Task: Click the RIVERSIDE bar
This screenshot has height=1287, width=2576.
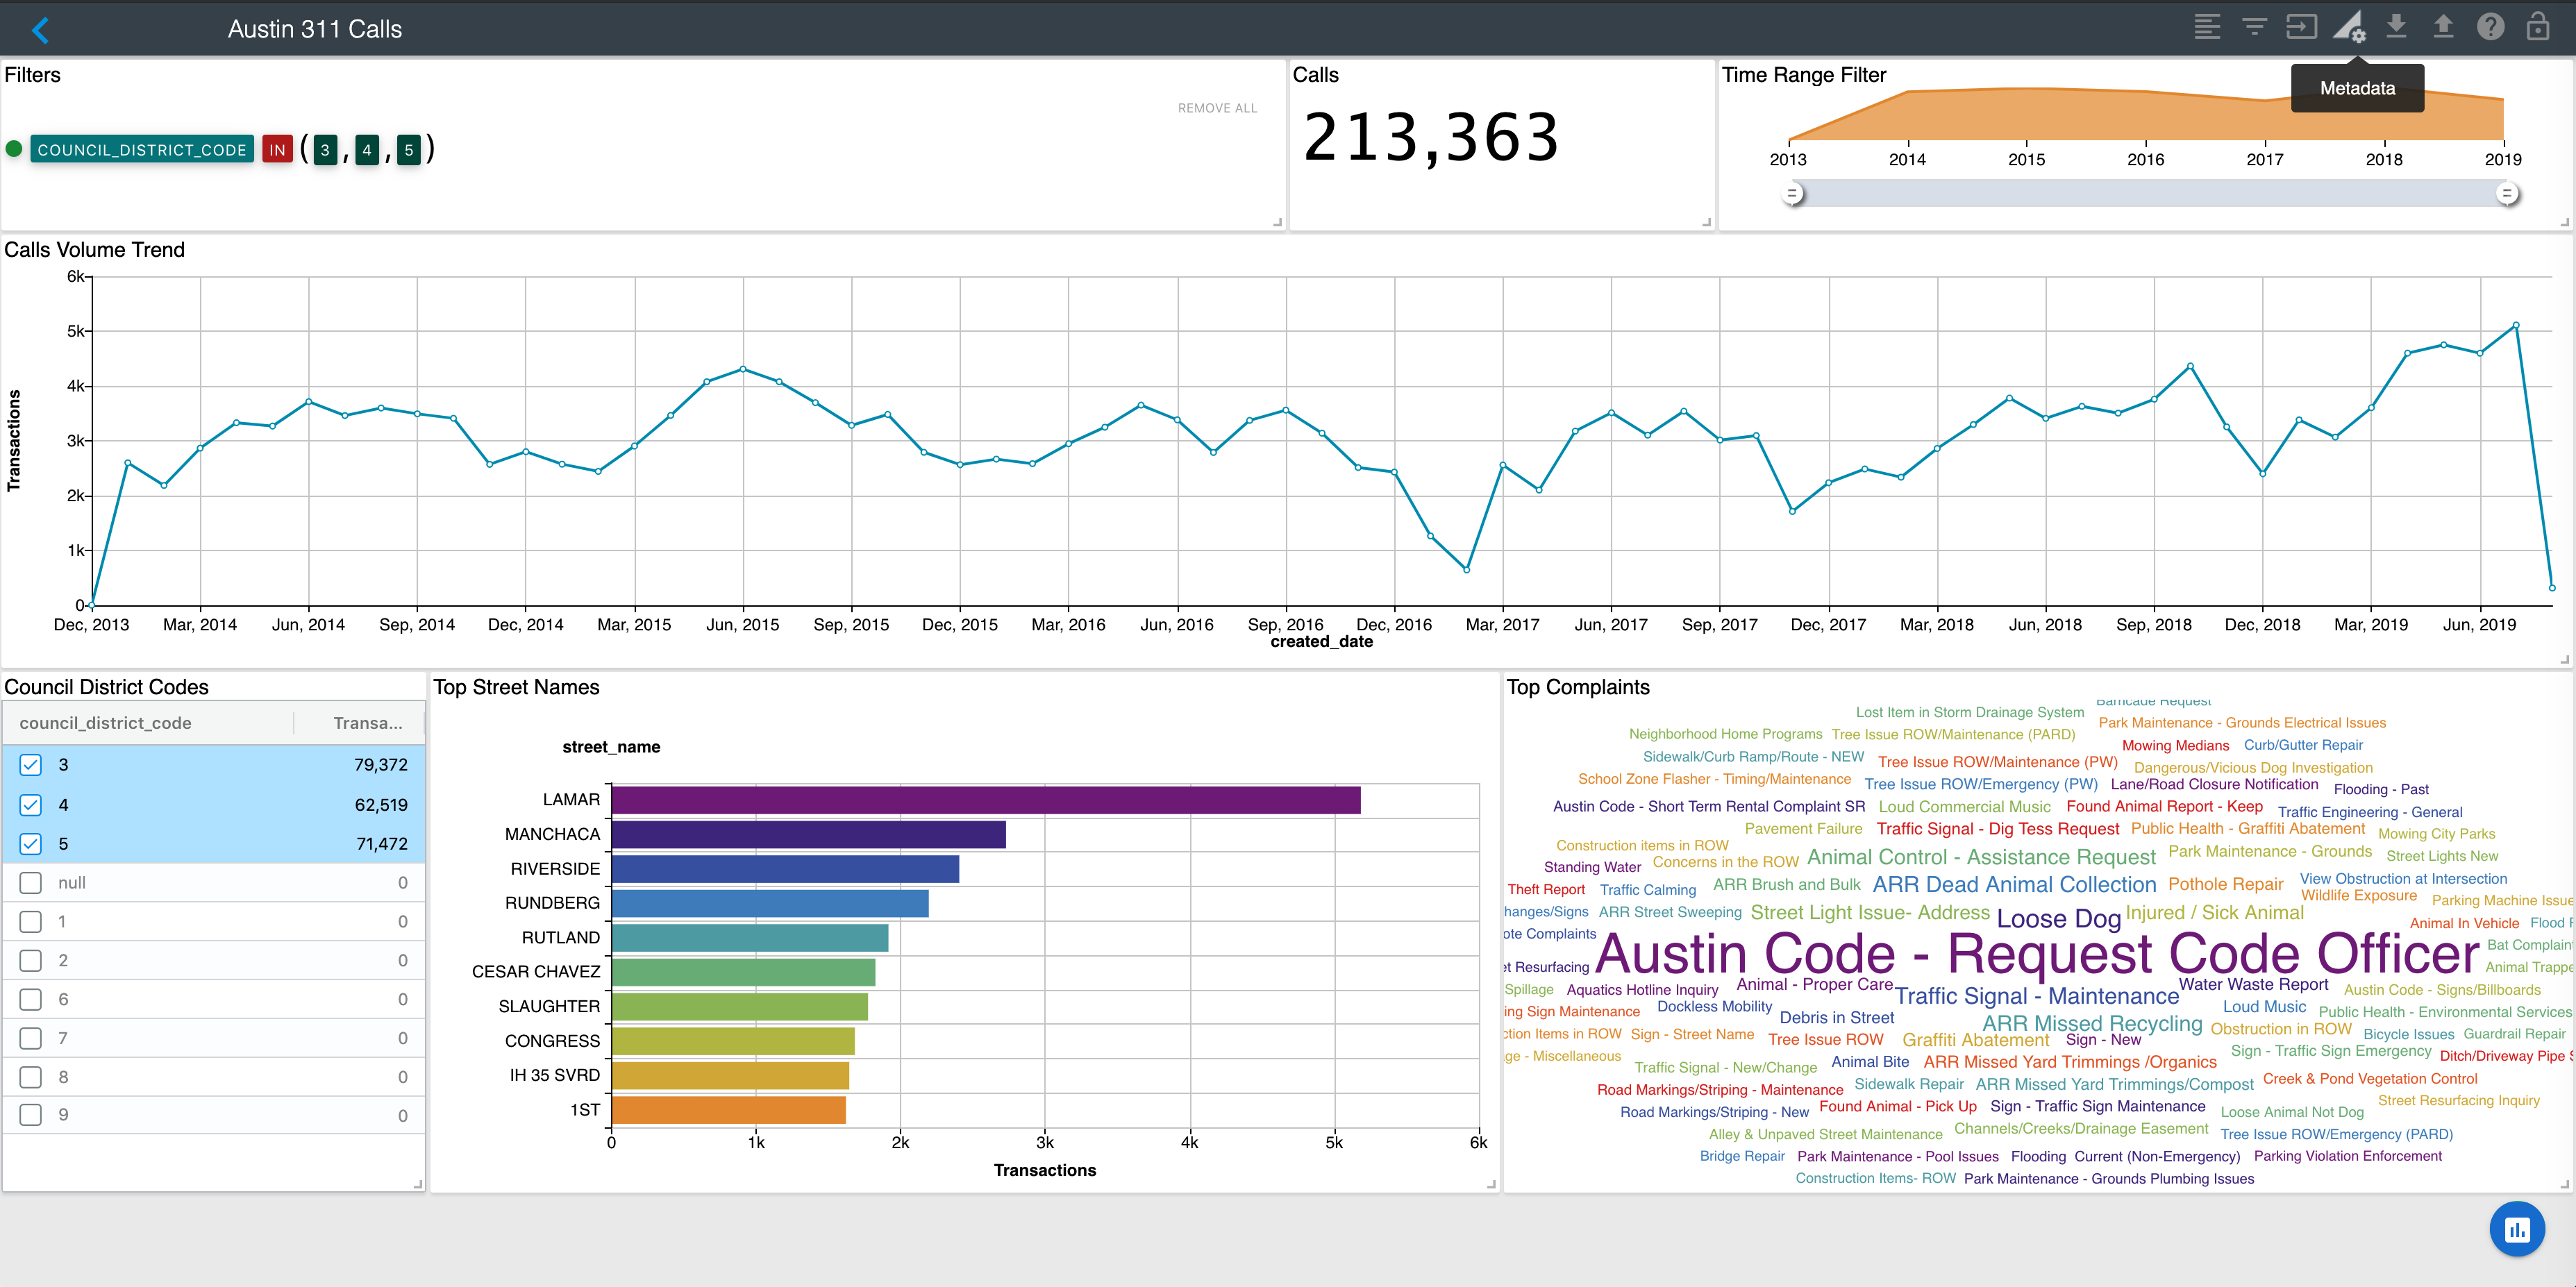Action: coord(785,869)
